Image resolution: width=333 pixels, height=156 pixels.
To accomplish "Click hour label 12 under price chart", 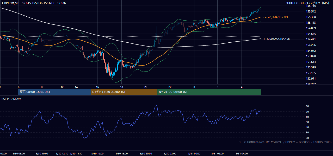I will pos(62,87).
